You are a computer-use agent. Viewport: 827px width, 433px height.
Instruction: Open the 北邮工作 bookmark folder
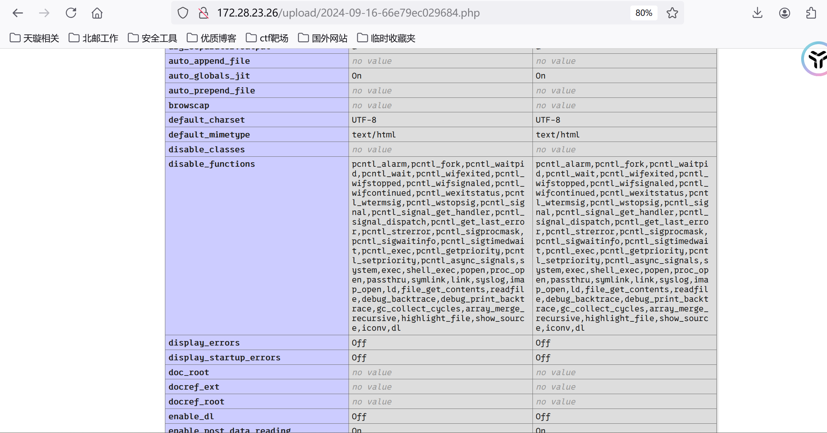(x=93, y=38)
